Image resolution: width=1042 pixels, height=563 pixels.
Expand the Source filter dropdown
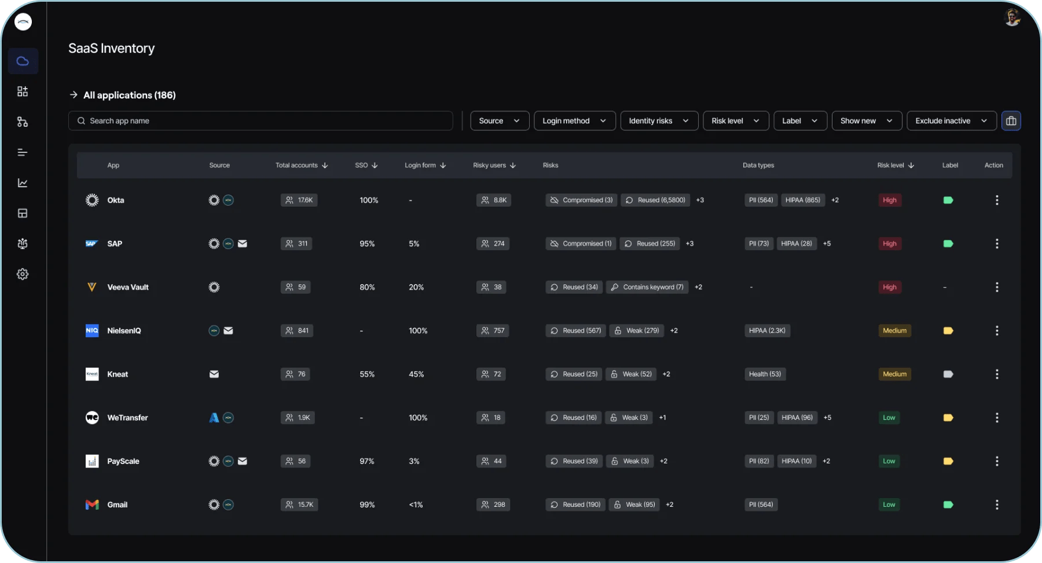click(x=499, y=121)
